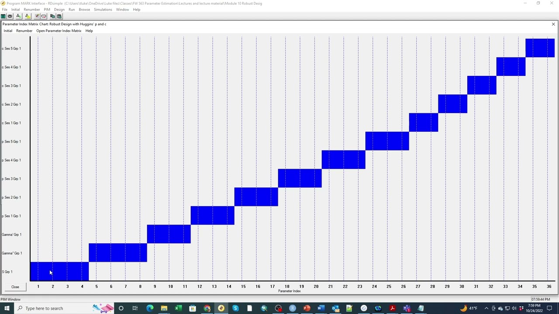The width and height of the screenshot is (559, 314).
Task: Open Microsoft Store from the taskbar
Action: [x=193, y=308]
